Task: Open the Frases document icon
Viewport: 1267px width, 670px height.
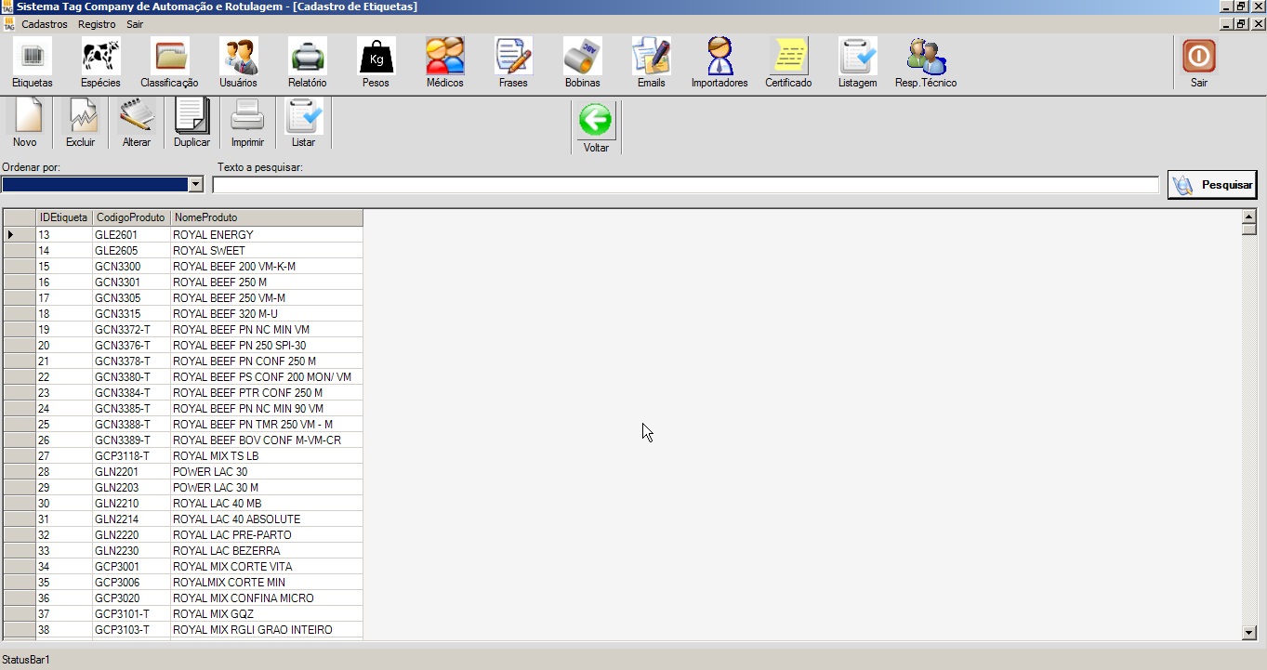Action: tap(513, 57)
